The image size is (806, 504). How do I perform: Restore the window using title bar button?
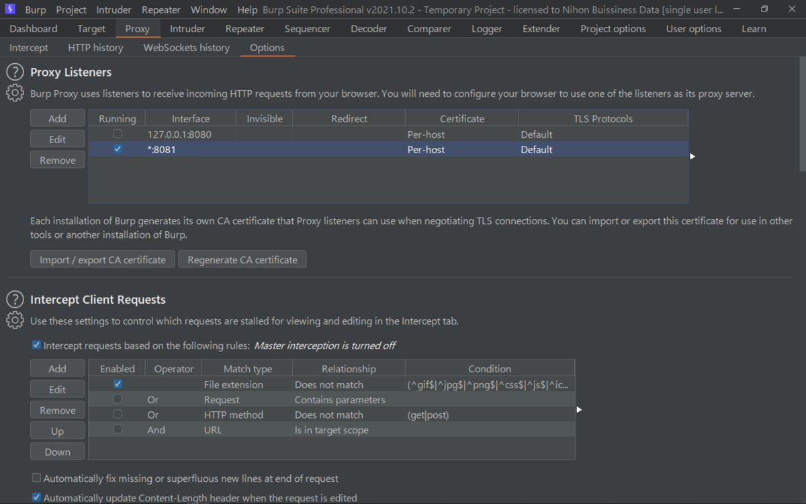coord(764,9)
